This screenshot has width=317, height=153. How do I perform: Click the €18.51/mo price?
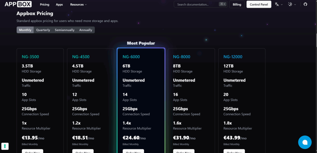[83, 138]
